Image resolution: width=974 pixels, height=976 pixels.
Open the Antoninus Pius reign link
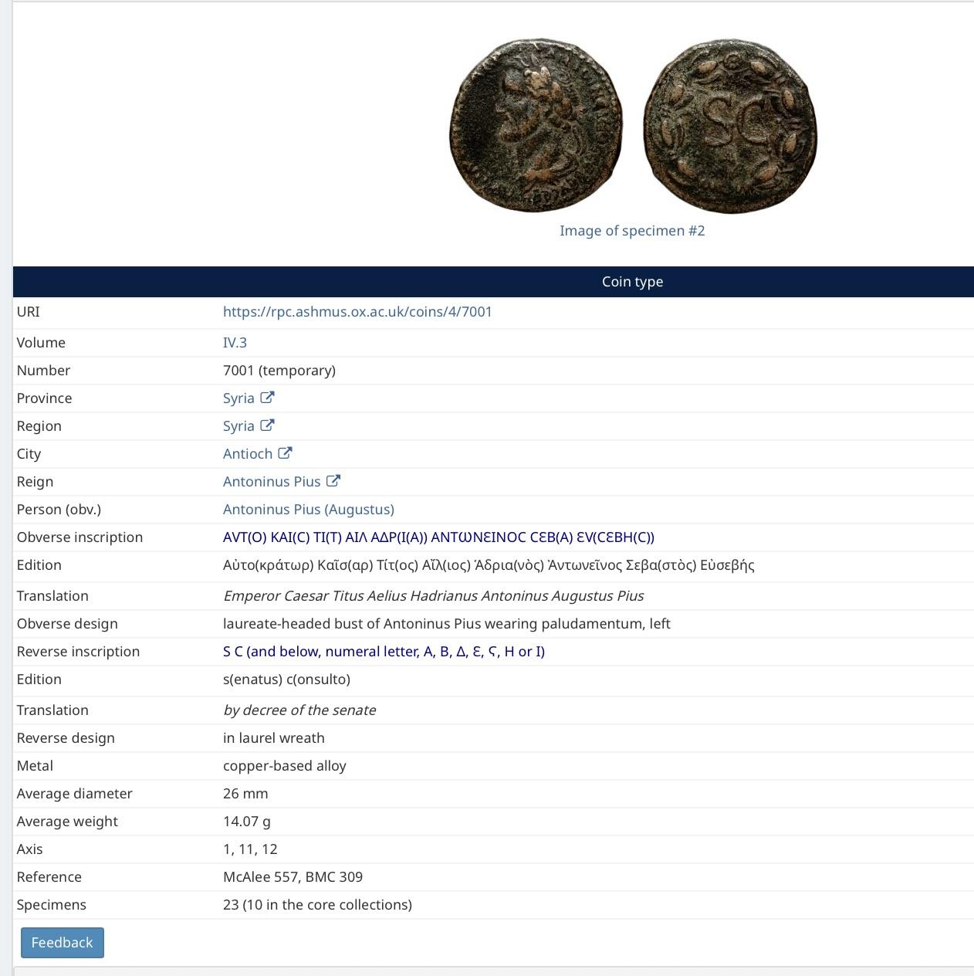tap(272, 482)
